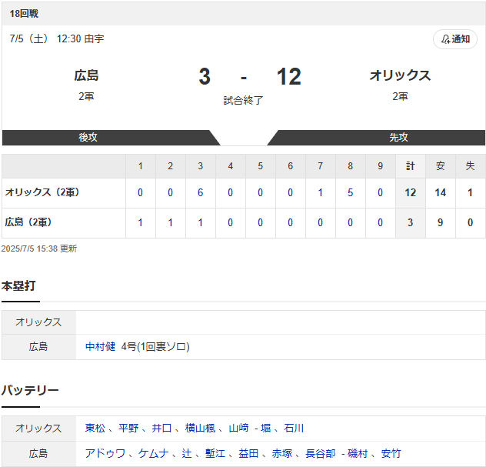Open catcher 安竹 link
The image size is (486, 467).
click(x=391, y=453)
